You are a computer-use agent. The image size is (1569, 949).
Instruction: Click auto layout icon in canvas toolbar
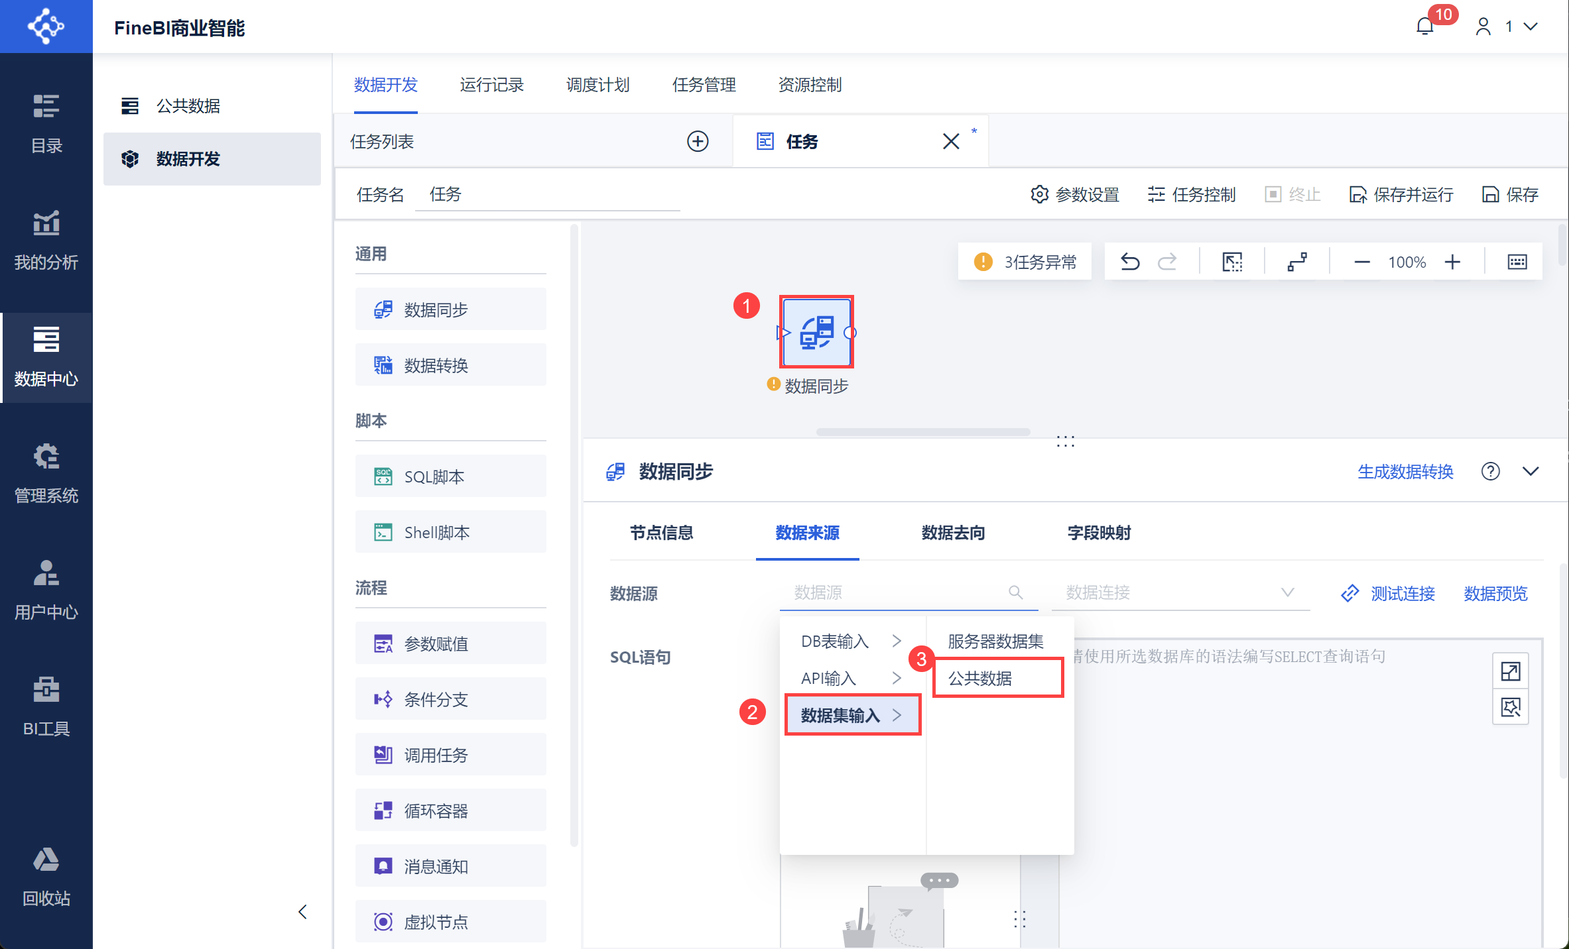(1297, 262)
